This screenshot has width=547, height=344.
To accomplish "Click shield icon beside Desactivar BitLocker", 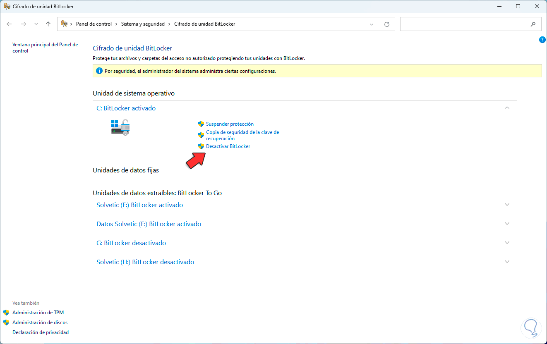I will click(x=201, y=146).
